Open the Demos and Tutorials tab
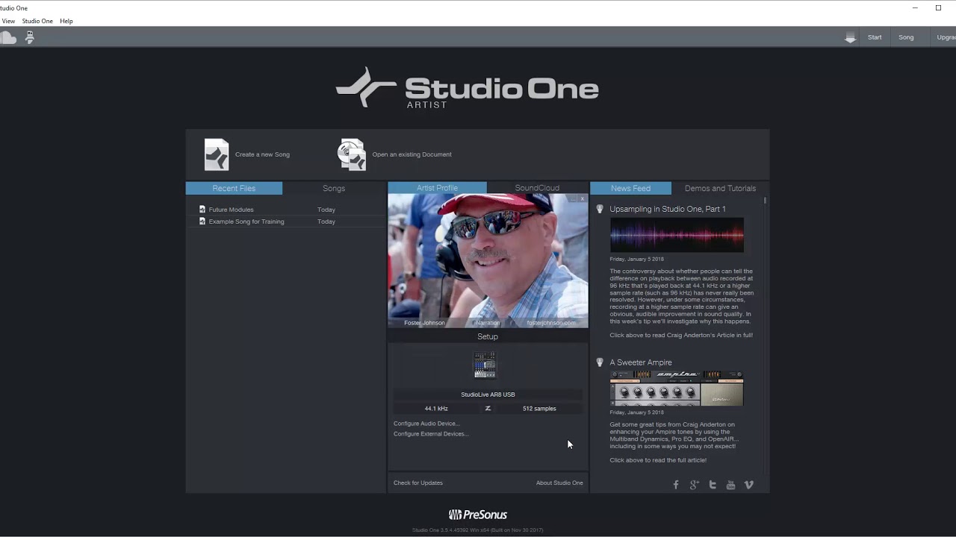The width and height of the screenshot is (956, 537). 720,189
